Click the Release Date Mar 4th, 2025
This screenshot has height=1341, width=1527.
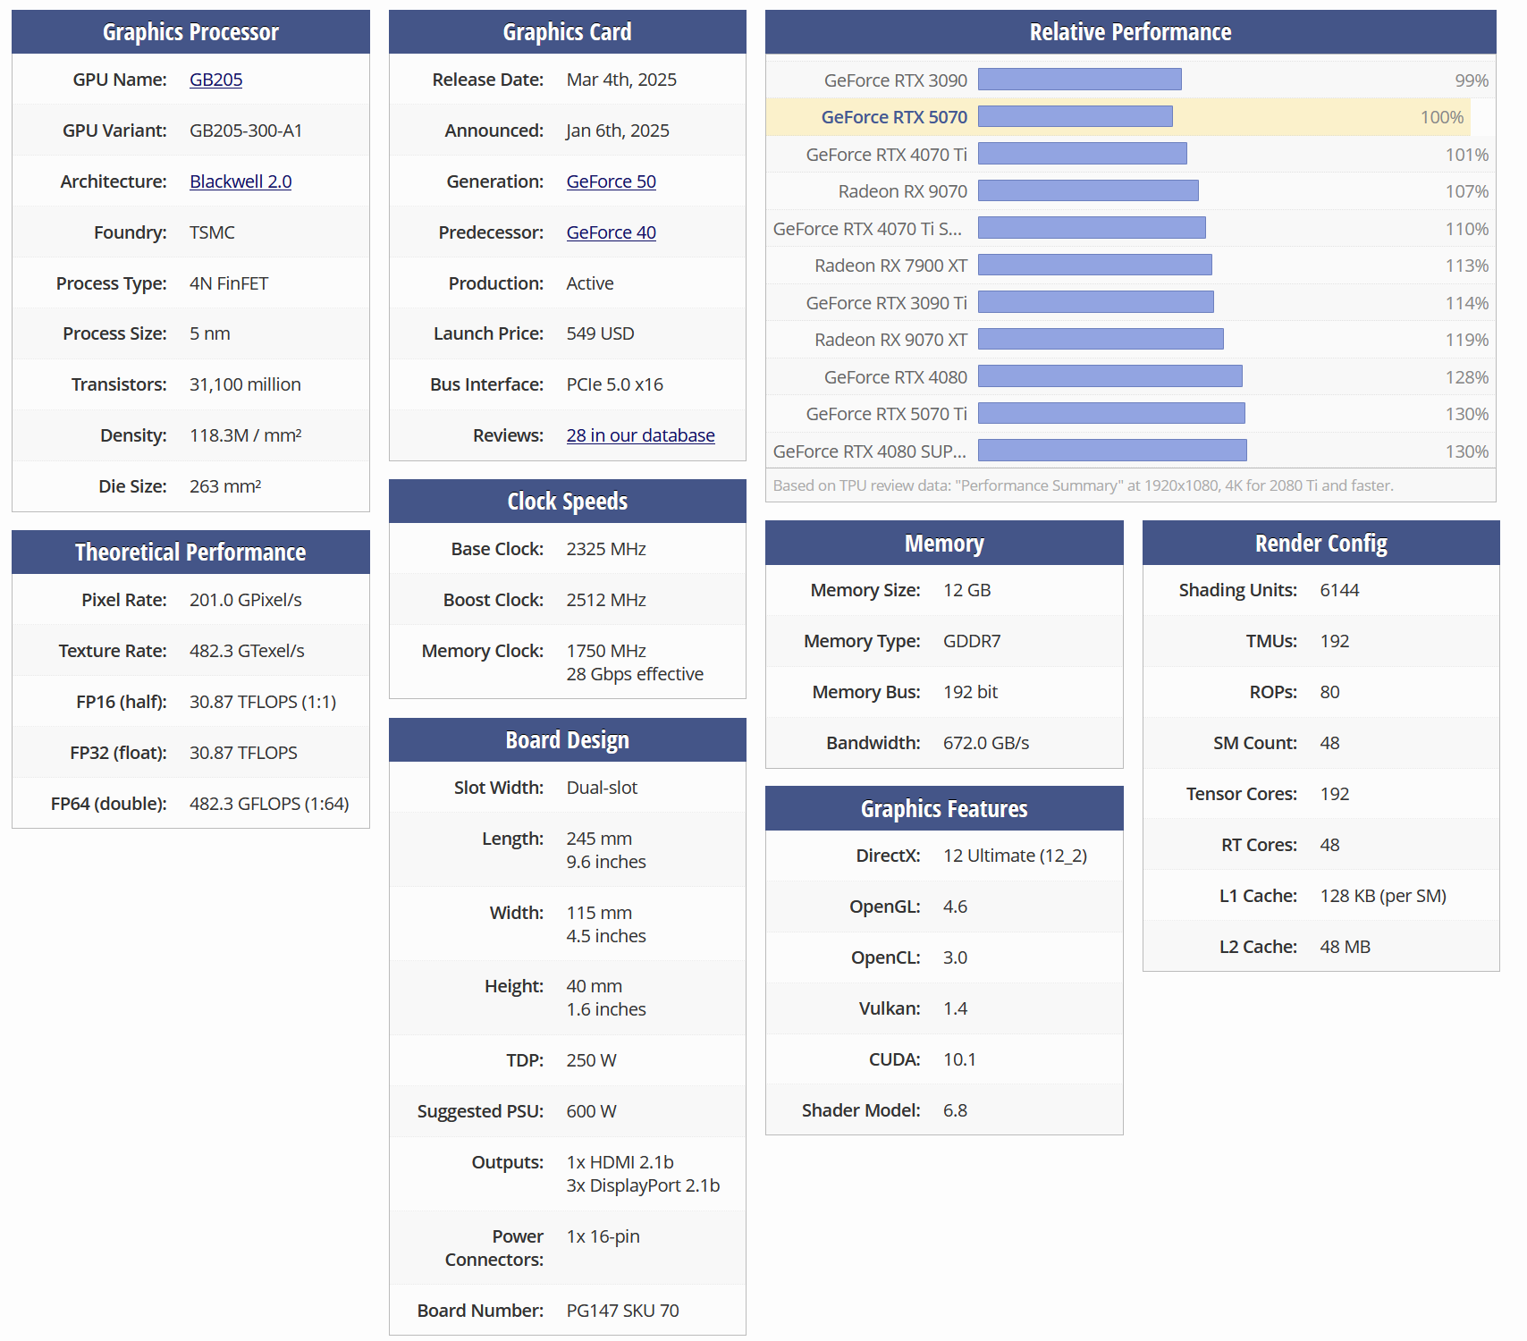tap(621, 80)
